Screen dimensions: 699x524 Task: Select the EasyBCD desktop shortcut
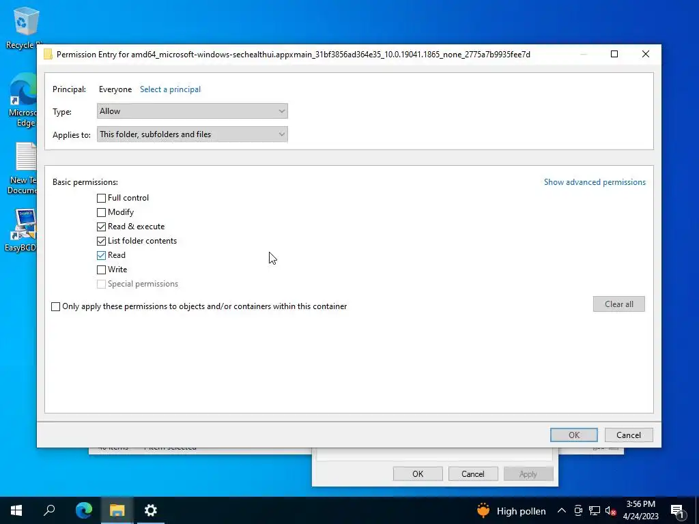[x=21, y=230]
